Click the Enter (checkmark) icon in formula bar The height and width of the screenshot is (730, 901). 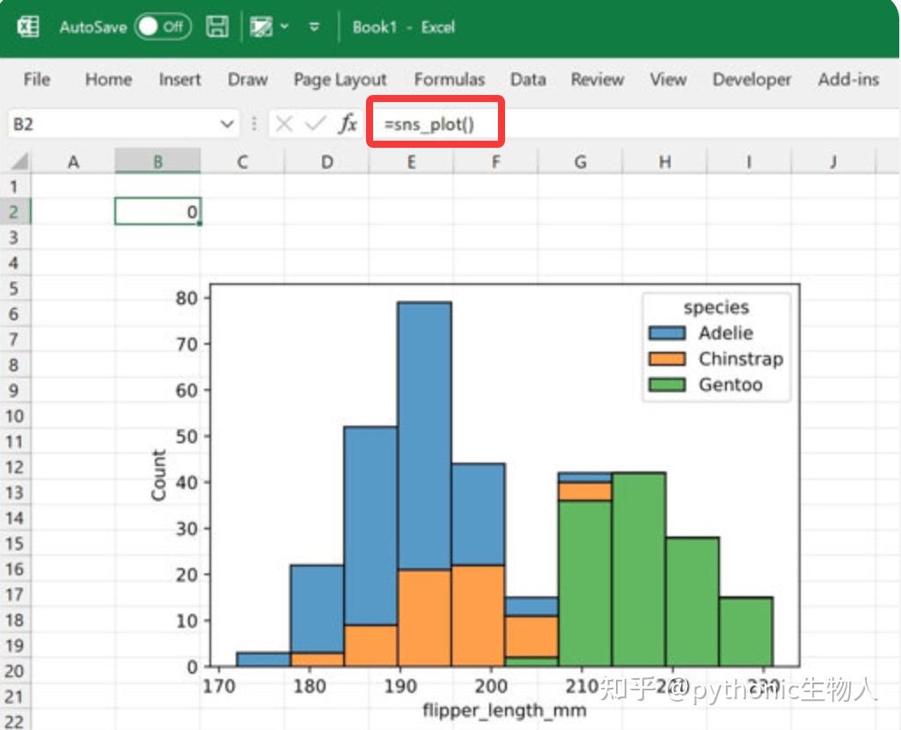313,123
